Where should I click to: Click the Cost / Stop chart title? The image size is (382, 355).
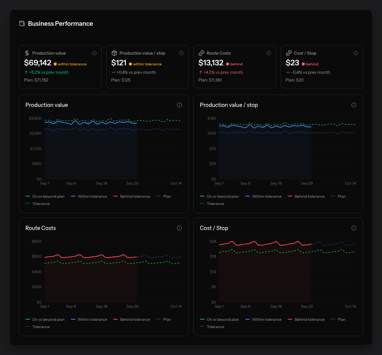[214, 228]
